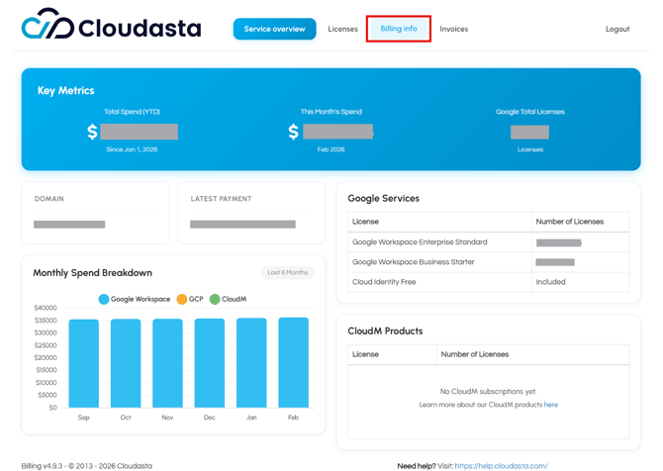Go to the Invoices tab

[x=454, y=29]
